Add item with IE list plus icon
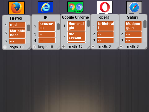 tap(34, 47)
